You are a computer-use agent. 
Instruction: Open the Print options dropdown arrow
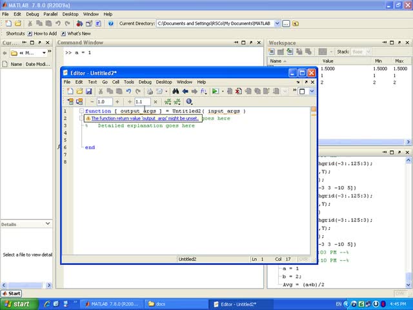(166, 91)
